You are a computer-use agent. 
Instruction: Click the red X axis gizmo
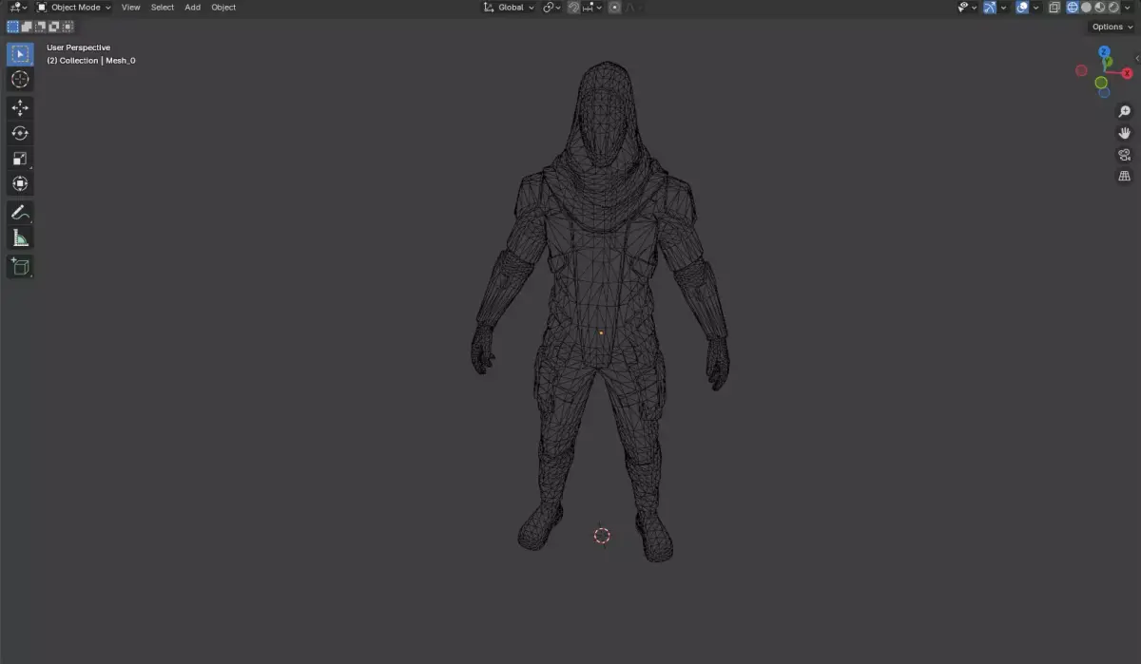point(1128,73)
